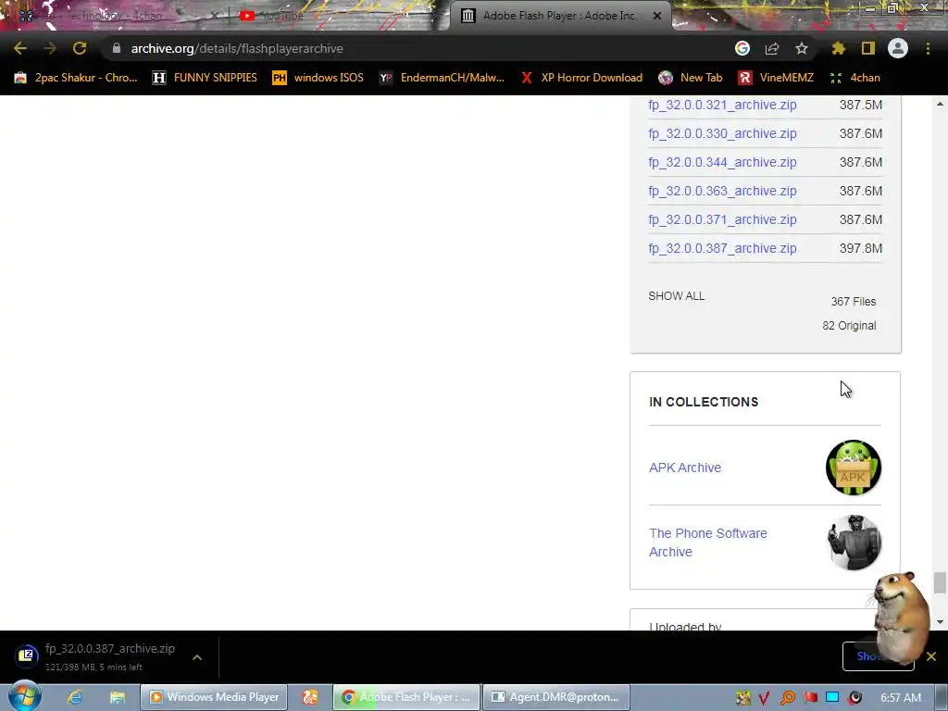Download fp_32.0.0.371_archive.zip
This screenshot has height=711, width=948.
click(722, 219)
